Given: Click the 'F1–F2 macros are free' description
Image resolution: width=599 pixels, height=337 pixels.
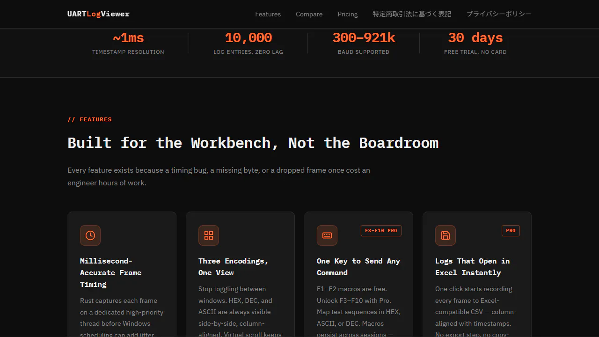Looking at the screenshot, I should click(x=358, y=311).
